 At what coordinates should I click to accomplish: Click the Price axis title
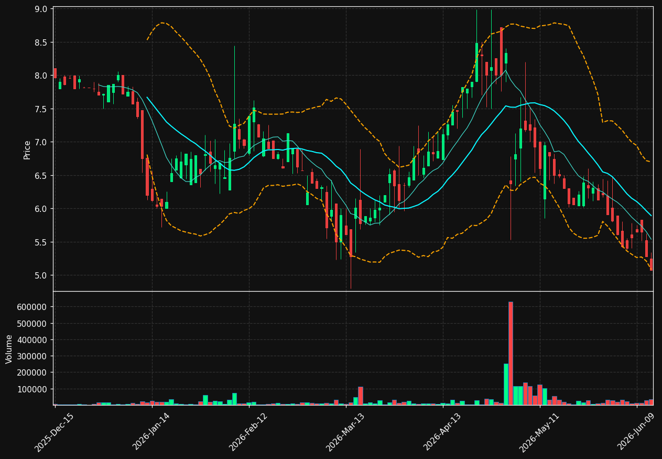27,150
